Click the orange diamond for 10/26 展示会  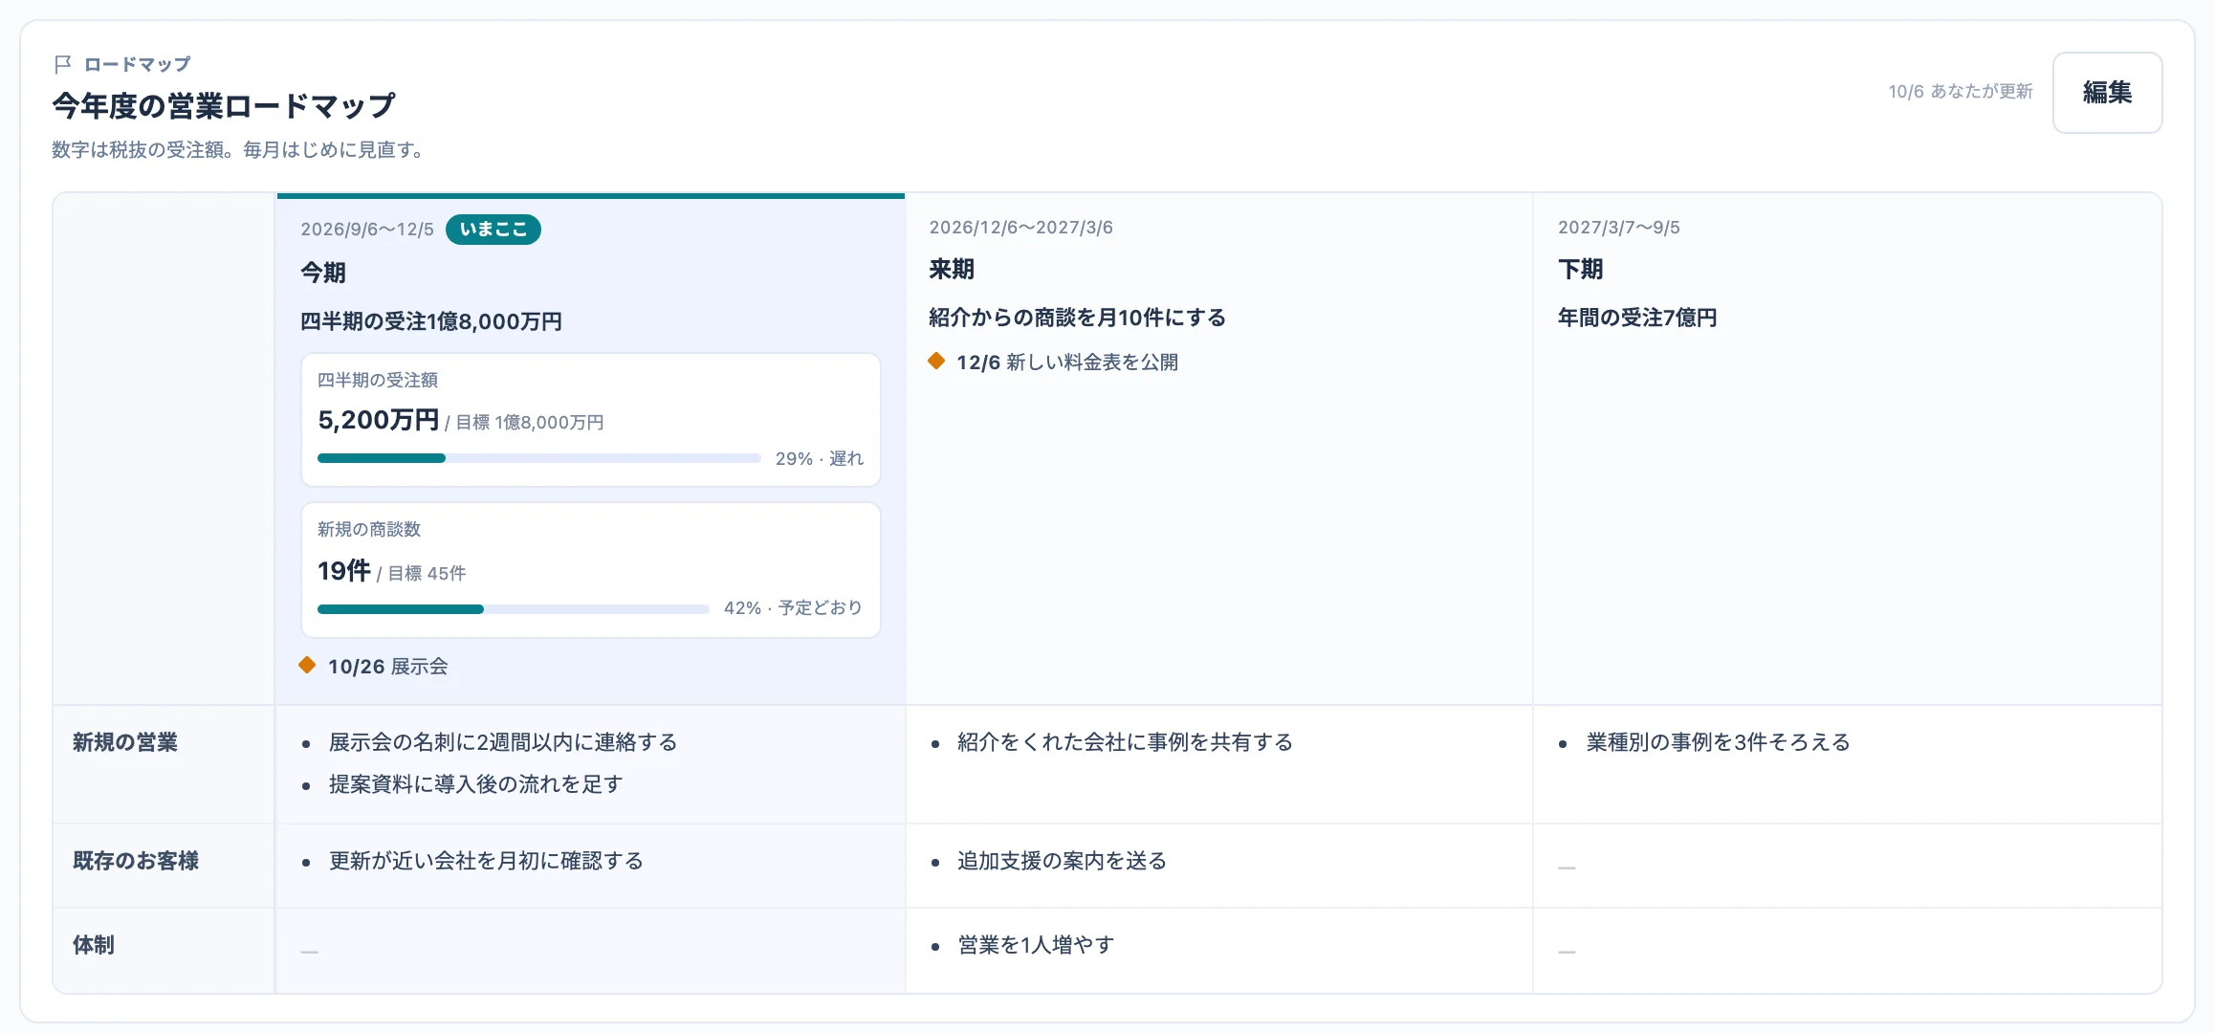307,665
